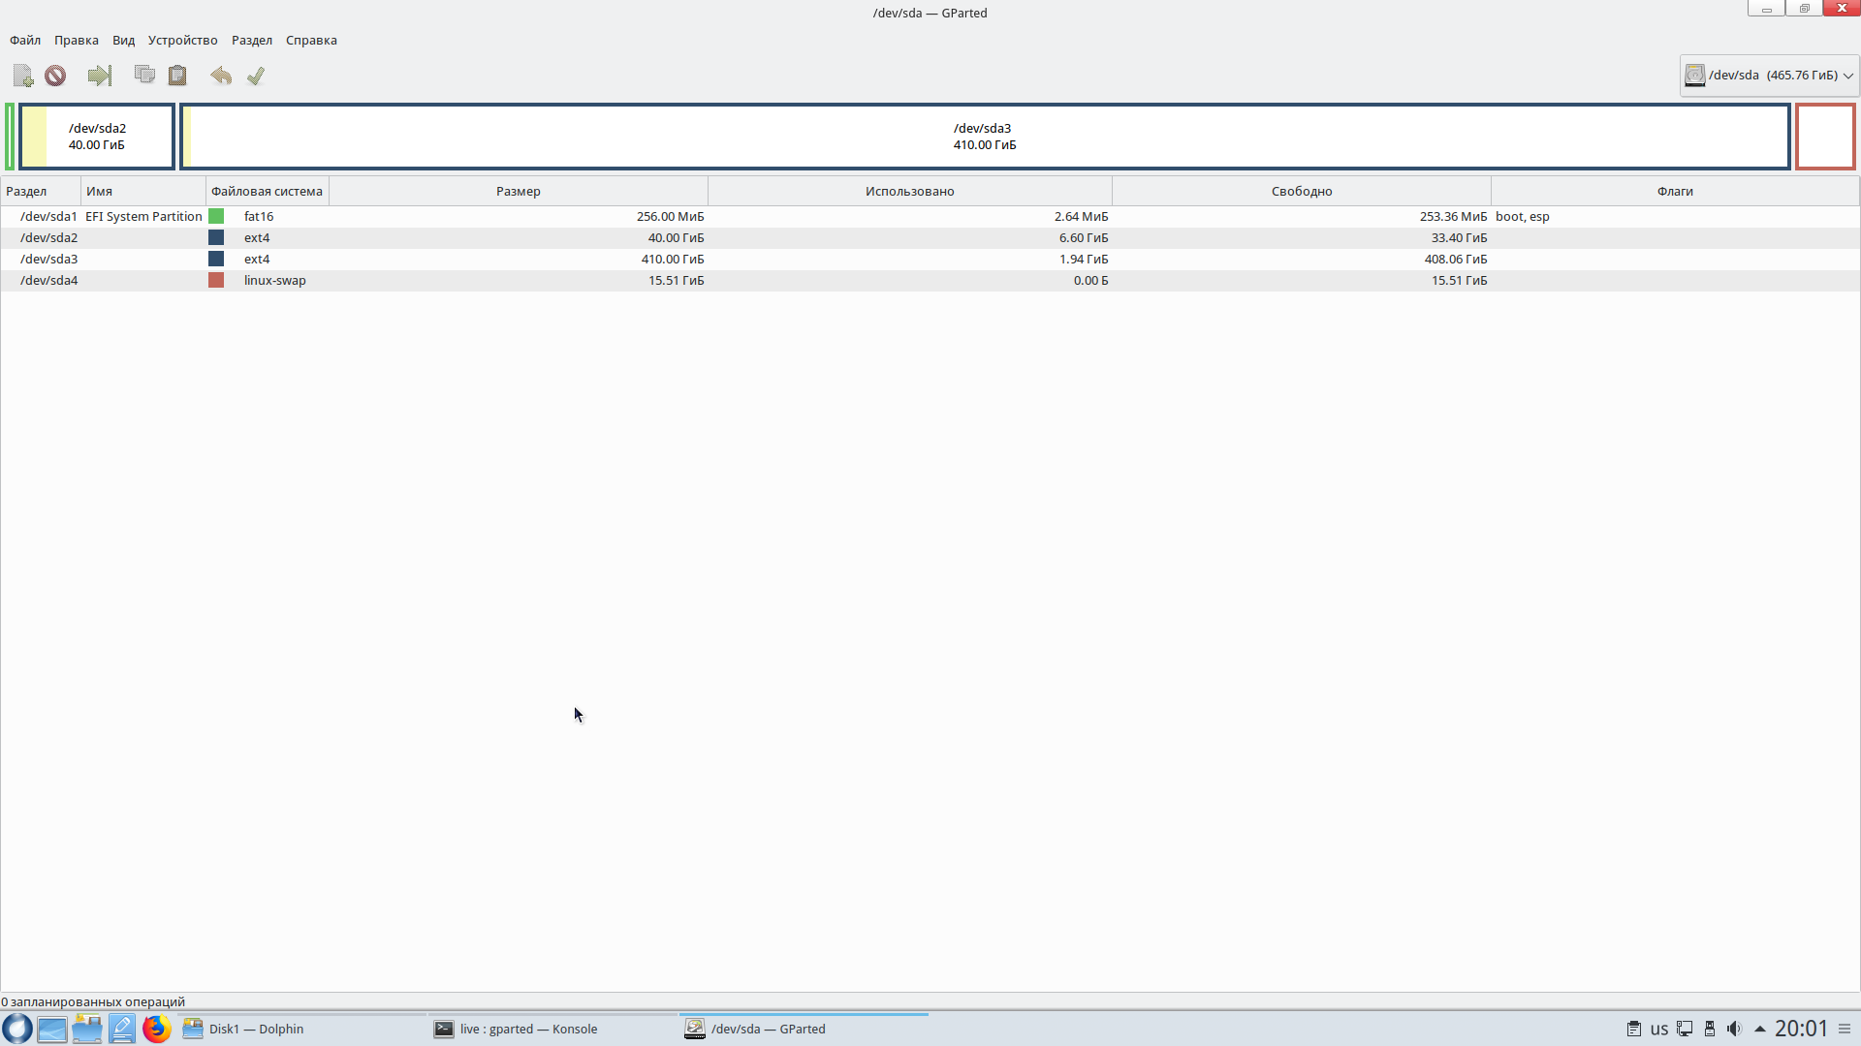
Task: Open the application launcher in taskbar
Action: pos(17,1029)
